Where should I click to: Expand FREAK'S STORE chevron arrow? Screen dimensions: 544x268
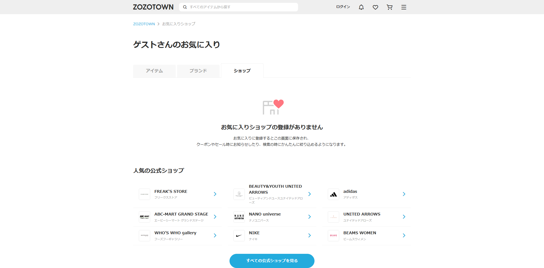215,194
